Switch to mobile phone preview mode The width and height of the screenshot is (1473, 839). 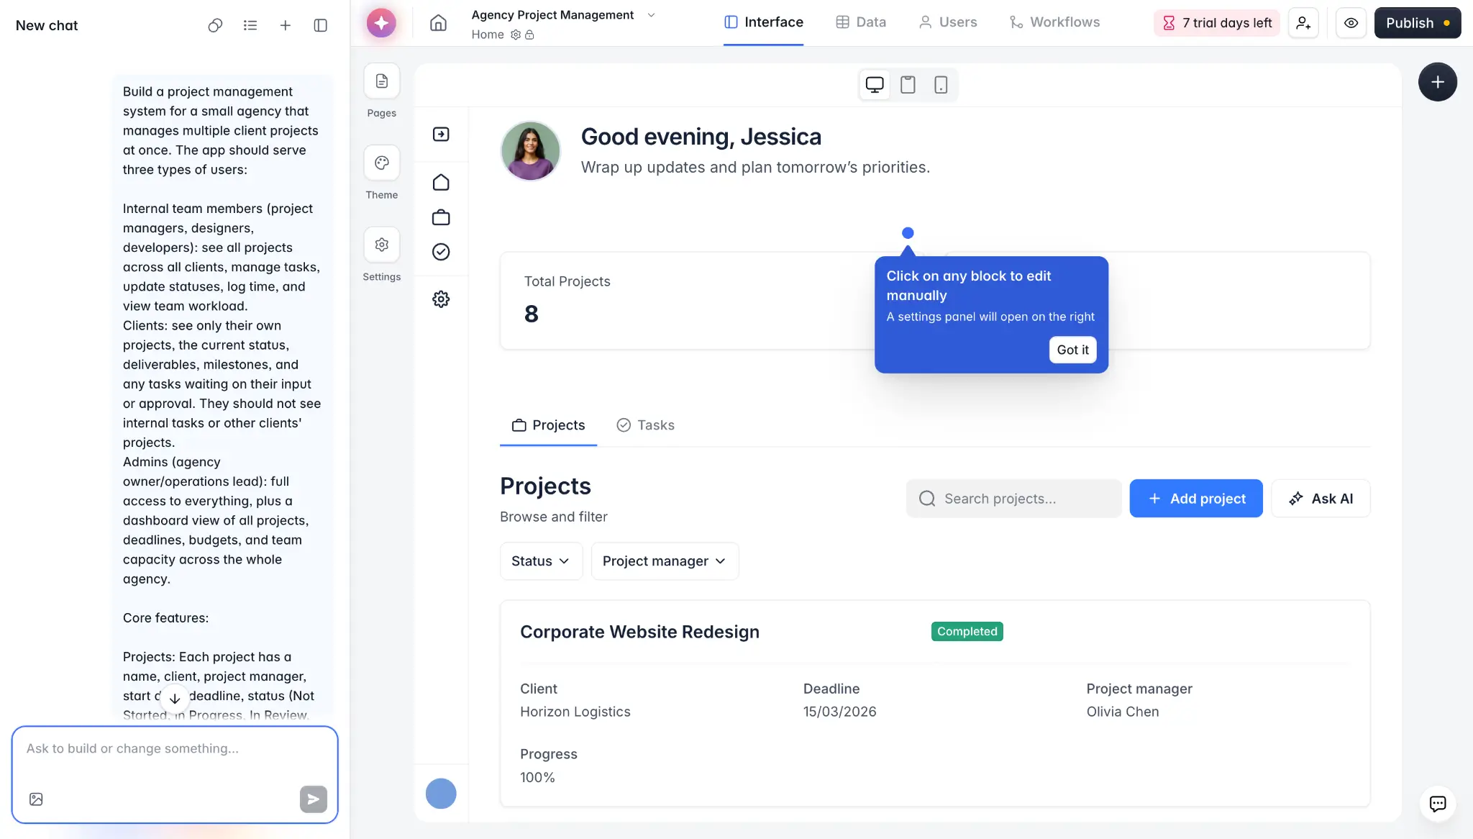pyautogui.click(x=941, y=84)
